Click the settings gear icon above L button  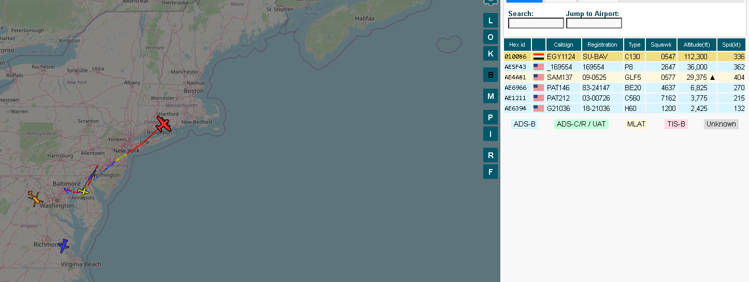point(490,2)
